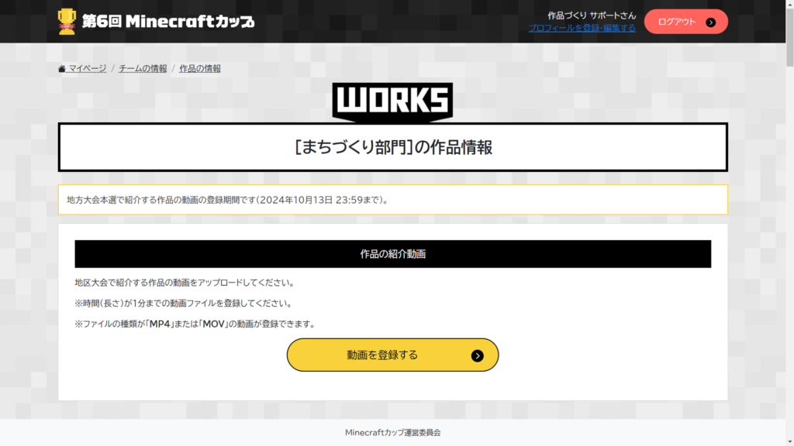This screenshot has height=446, width=794.
Task: Go to チームの情報 in the breadcrumb
Action: [x=143, y=69]
